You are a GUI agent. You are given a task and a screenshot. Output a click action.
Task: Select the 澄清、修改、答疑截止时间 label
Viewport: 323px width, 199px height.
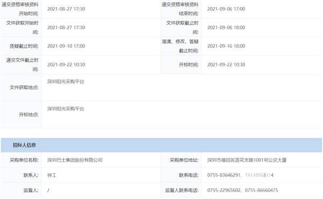(180, 46)
